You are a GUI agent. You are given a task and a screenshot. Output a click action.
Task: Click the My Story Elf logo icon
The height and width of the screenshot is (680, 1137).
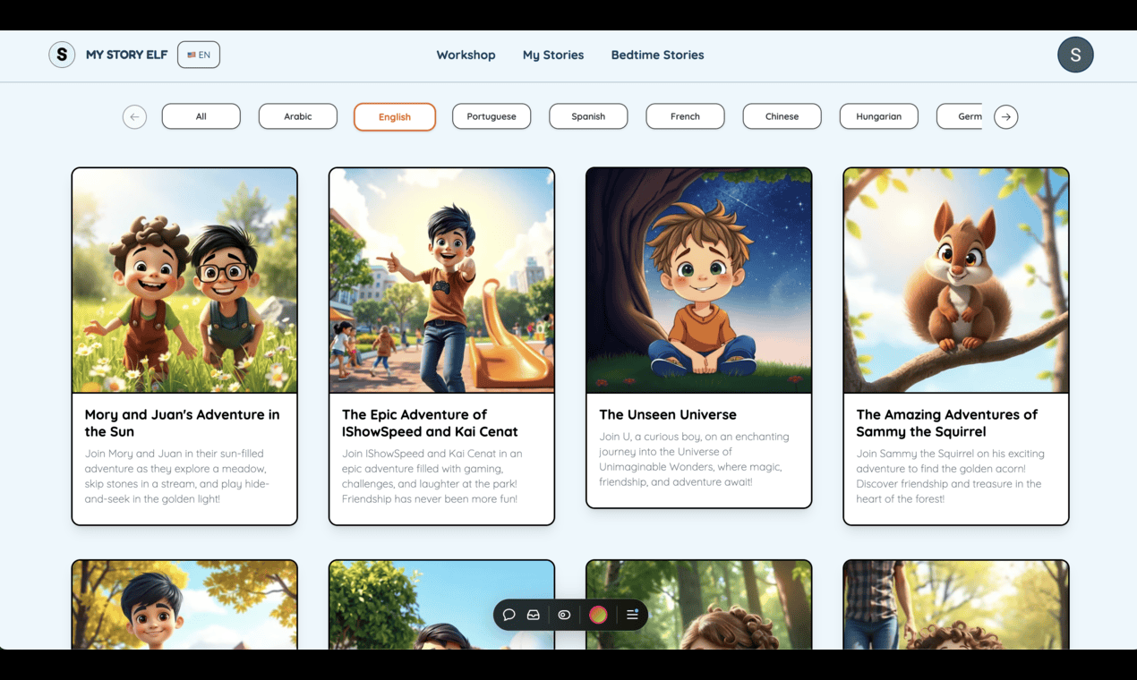tap(62, 55)
